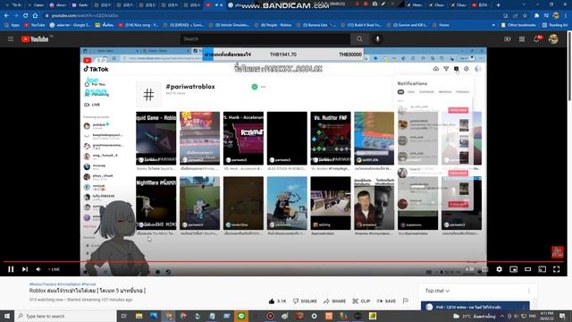Click the YouTube search magnifier button
The height and width of the screenshot is (322, 572).
tap(359, 39)
